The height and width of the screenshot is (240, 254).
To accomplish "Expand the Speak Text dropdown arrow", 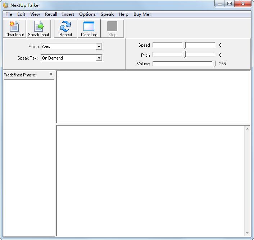I will pos(99,58).
